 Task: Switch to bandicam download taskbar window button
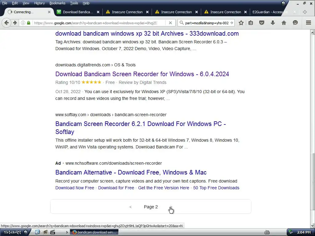(94, 232)
